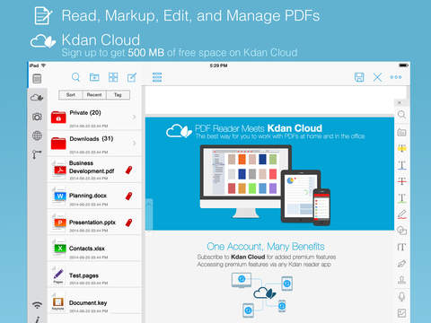Screen dimensions: 431x323
Task: Toggle the page outline list icon
Action: 157,77
